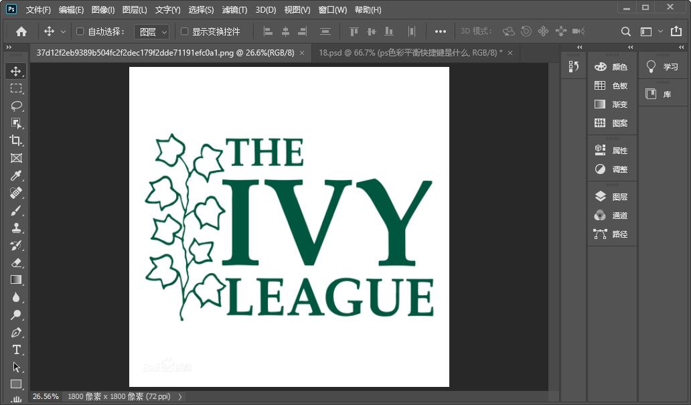Select the Eraser tool
The height and width of the screenshot is (405, 691).
(16, 262)
